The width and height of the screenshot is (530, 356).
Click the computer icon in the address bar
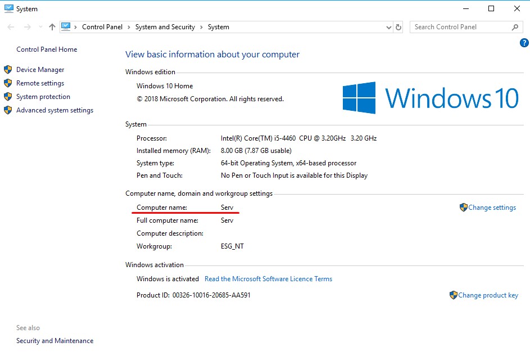tap(66, 26)
